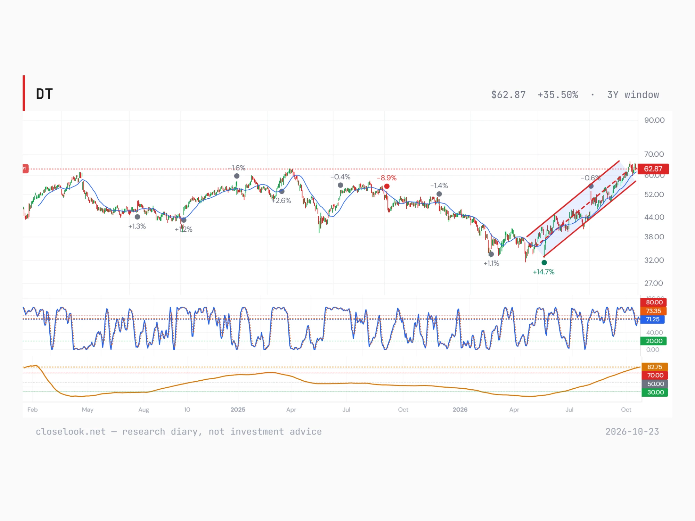Click the $62.87 price in header
Image resolution: width=695 pixels, height=521 pixels.
tap(508, 95)
